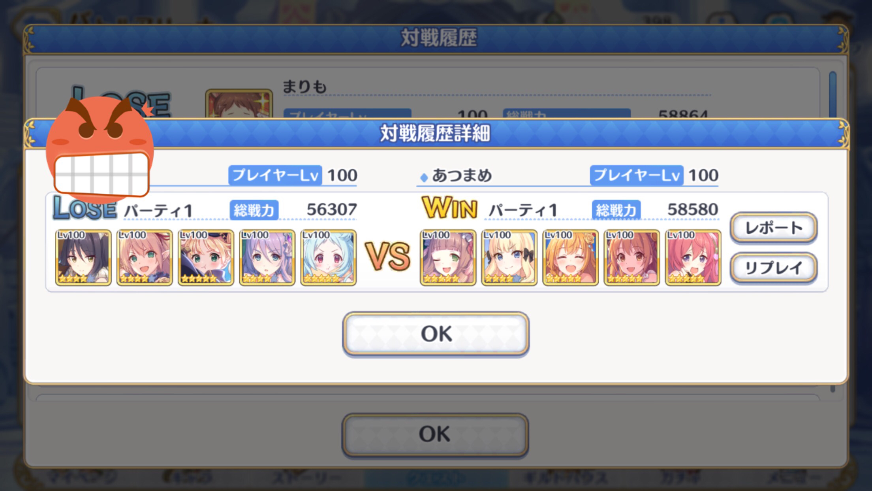
Task: Click the player avatar thumbnail beside まりも
Action: pyautogui.click(x=239, y=104)
